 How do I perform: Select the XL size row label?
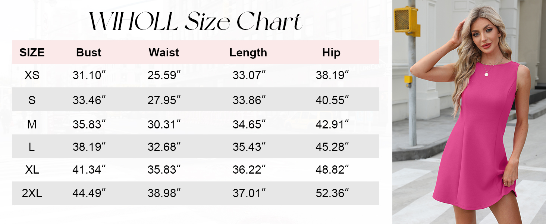pyautogui.click(x=32, y=170)
